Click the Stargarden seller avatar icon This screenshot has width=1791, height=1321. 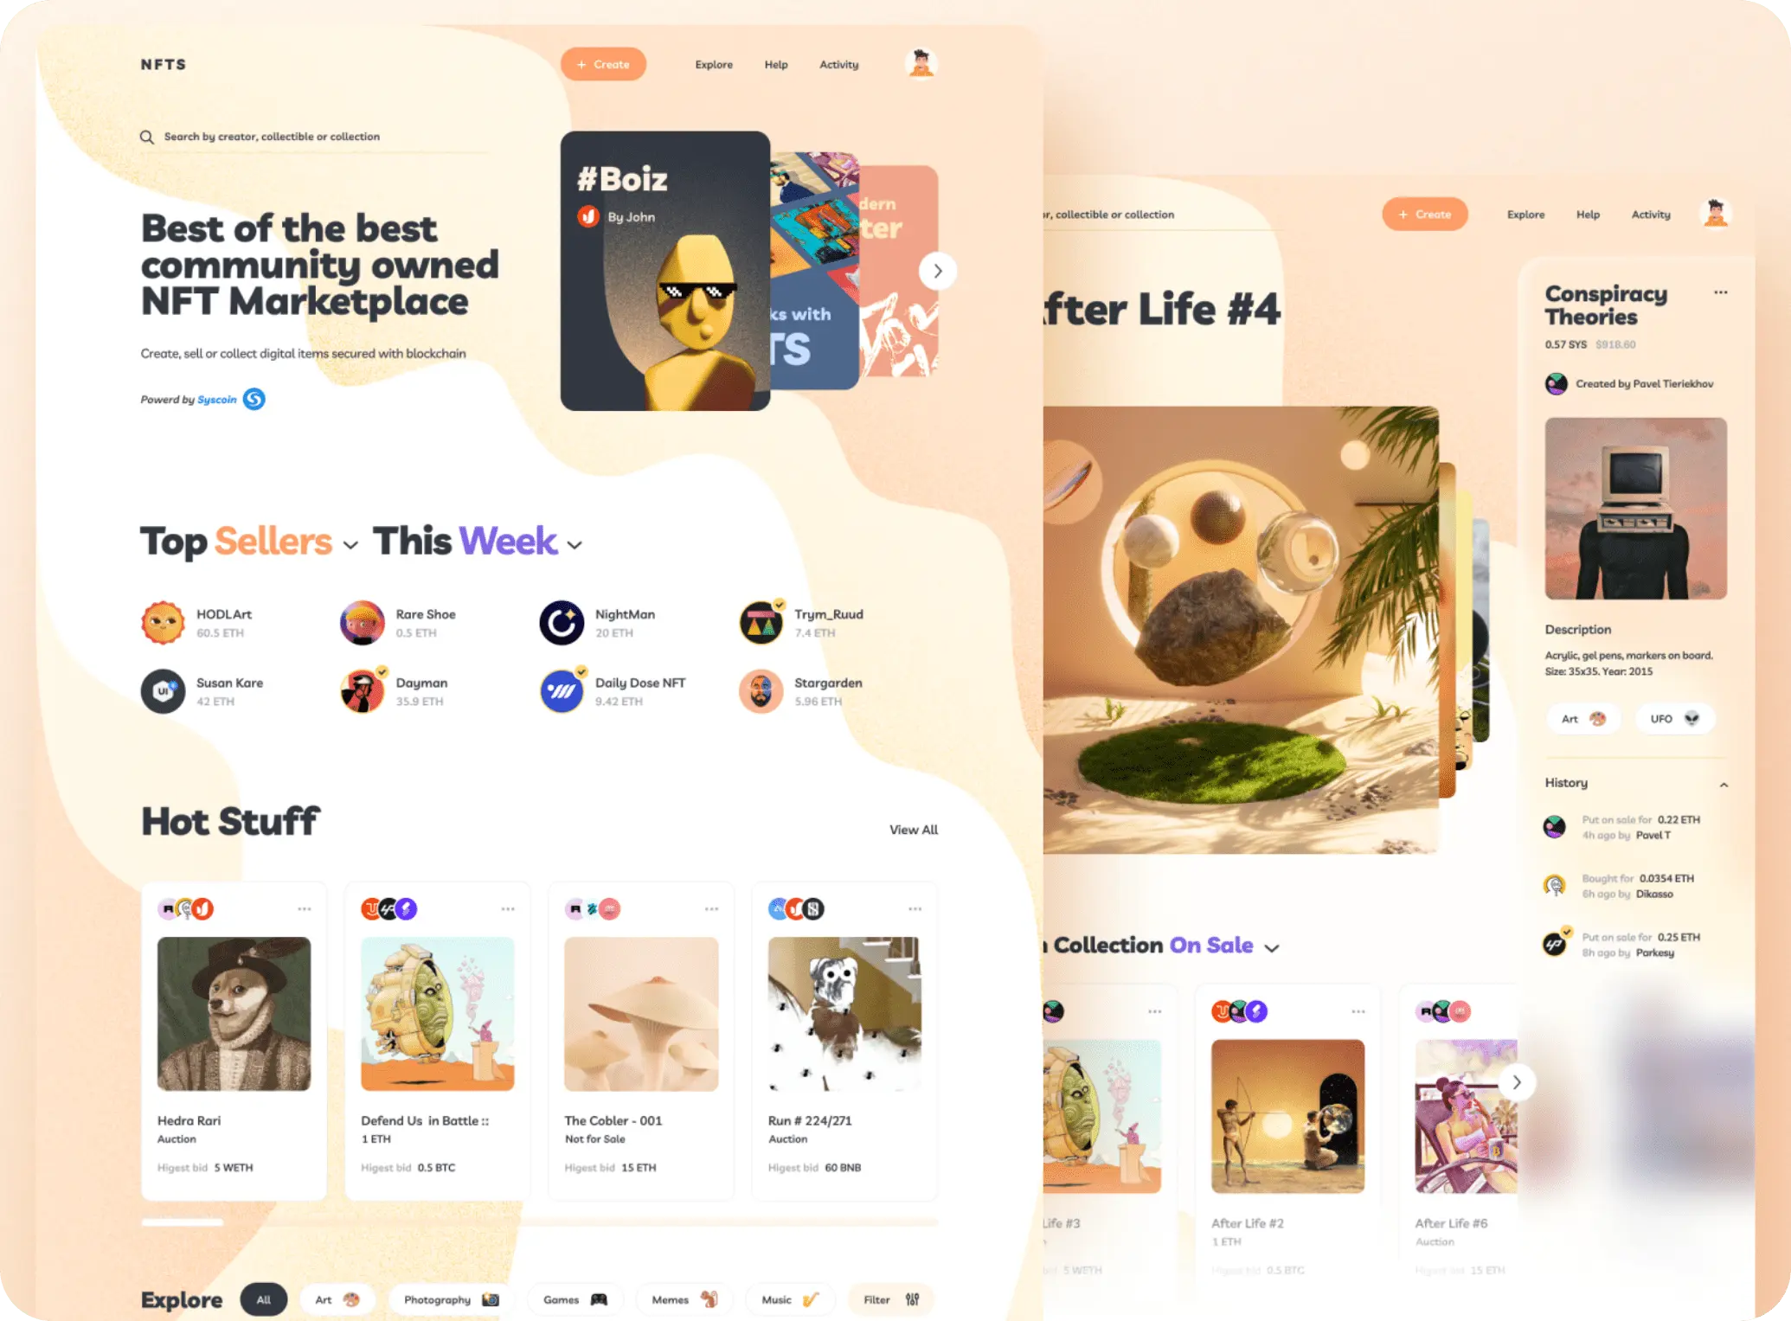762,691
